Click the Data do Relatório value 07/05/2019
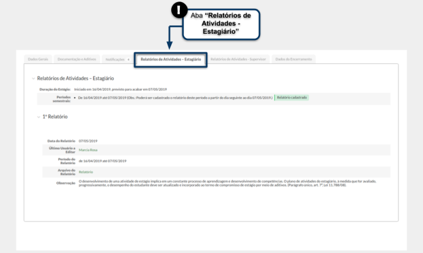Viewport: 423px width, 253px height. point(88,141)
